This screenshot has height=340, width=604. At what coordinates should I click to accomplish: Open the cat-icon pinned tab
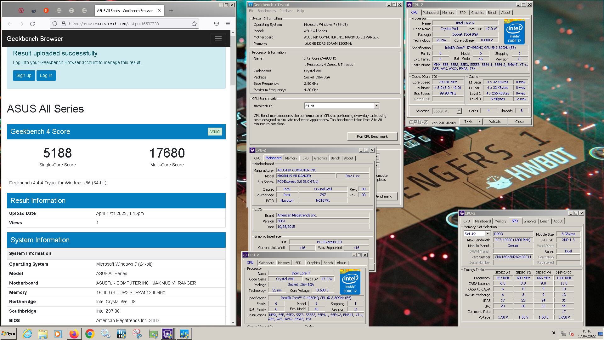(x=34, y=10)
